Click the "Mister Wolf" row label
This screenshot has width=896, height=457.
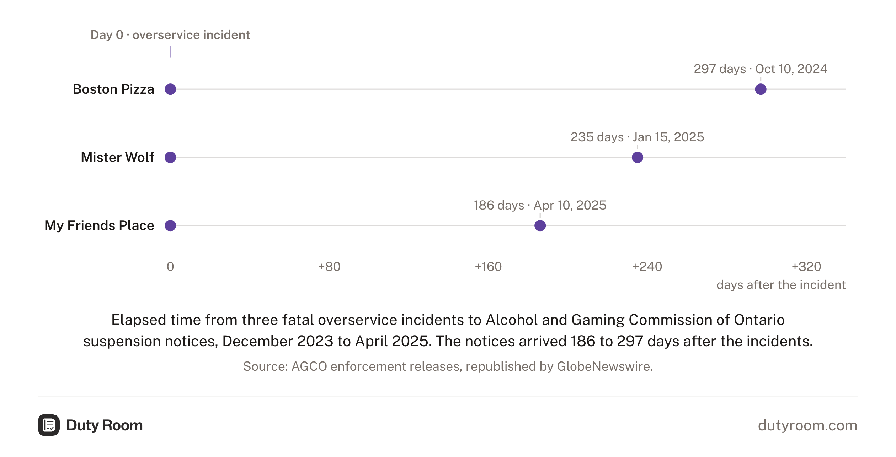[118, 157]
